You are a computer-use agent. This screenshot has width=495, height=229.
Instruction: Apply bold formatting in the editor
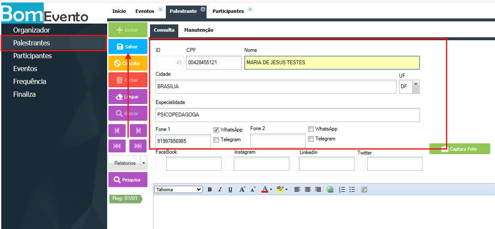tap(210, 190)
